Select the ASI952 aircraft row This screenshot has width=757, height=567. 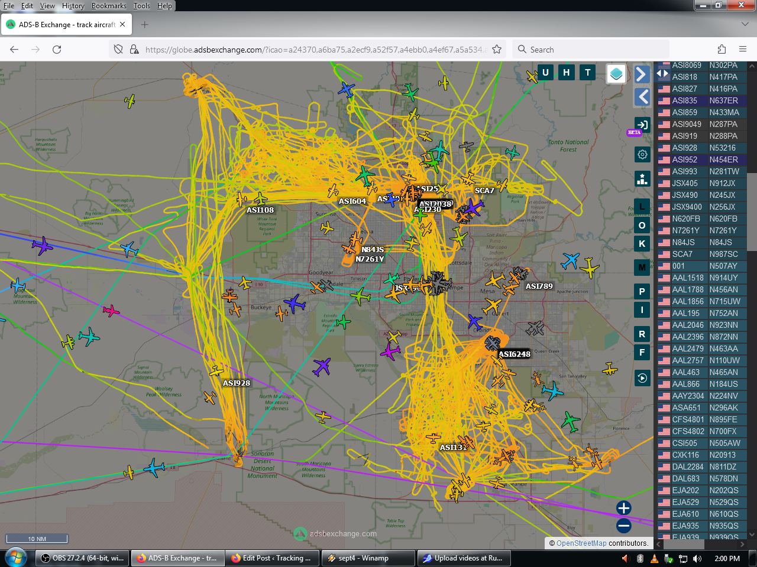pos(701,159)
